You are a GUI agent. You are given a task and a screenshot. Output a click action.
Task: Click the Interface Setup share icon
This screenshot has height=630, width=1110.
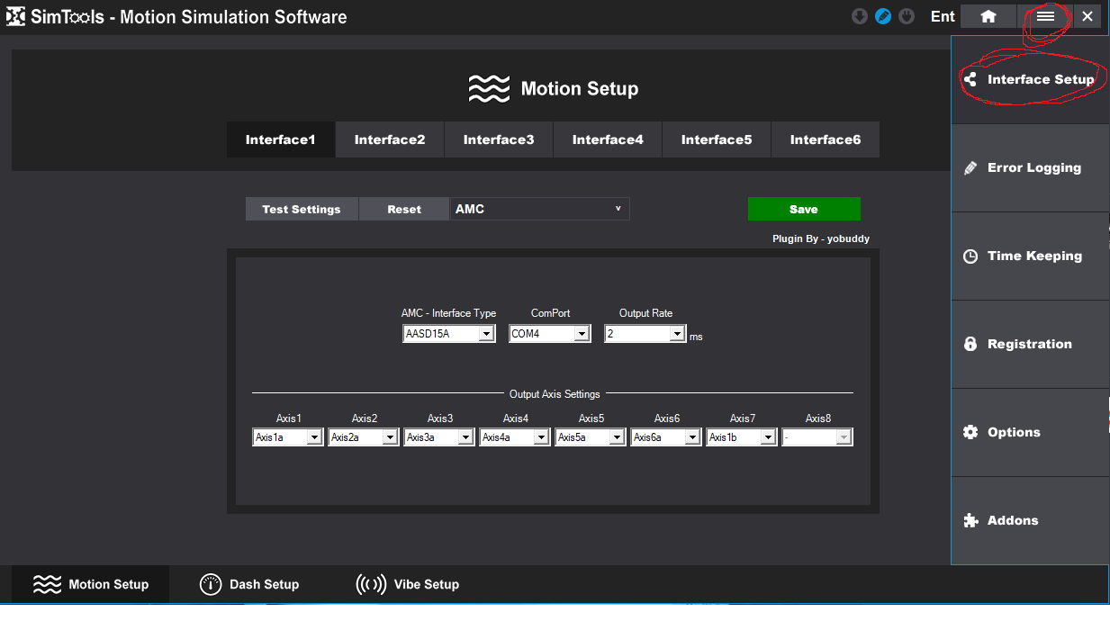970,79
